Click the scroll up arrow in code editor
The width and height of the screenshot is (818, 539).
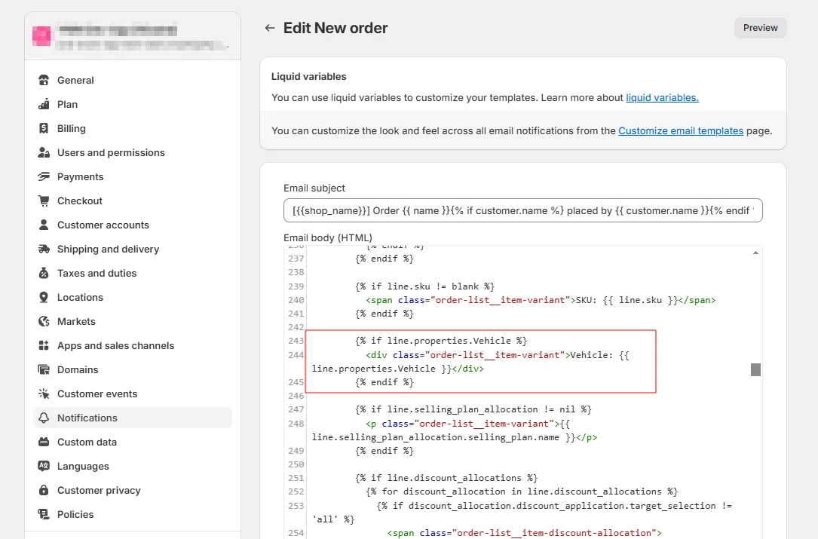755,253
